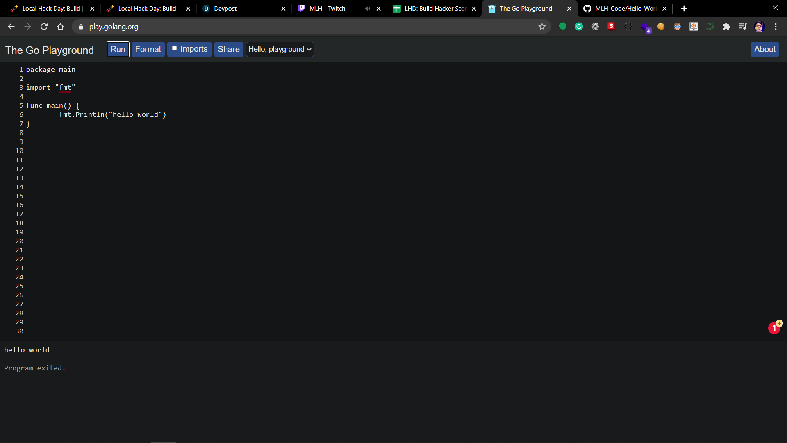
Task: Click the play.golang.org address bar
Action: 287,27
